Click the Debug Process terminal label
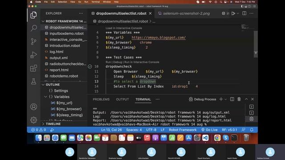This screenshot has height=160, width=285. click(203, 99)
